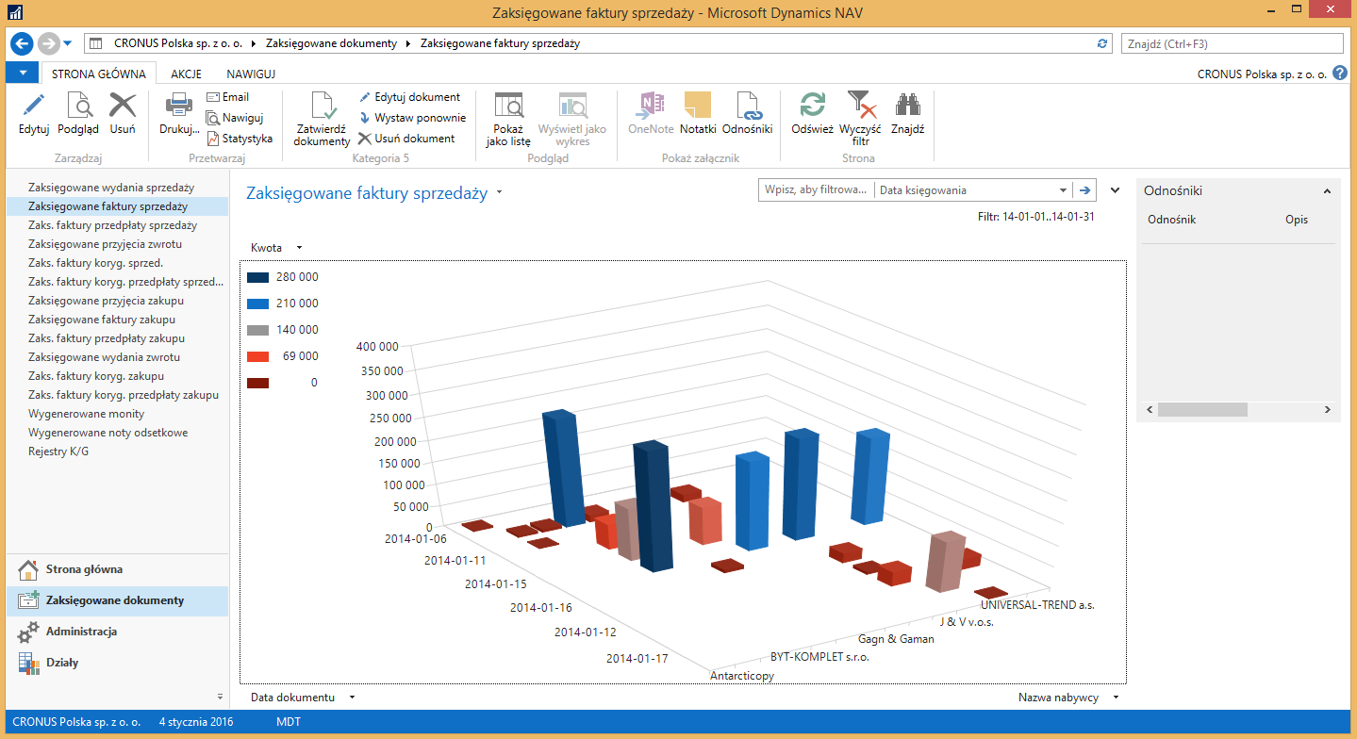Click Zaksięgowane dokumenty breadcrumb

tap(331, 43)
